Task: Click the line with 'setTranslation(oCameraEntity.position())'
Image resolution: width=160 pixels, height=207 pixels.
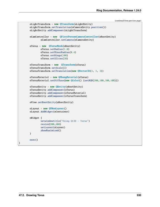Action: click(x=68, y=27)
